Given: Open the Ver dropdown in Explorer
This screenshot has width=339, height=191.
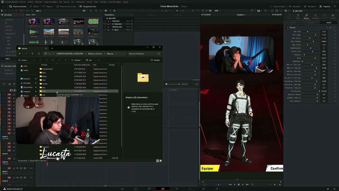Looking at the screenshot, I should pyautogui.click(x=90, y=60).
